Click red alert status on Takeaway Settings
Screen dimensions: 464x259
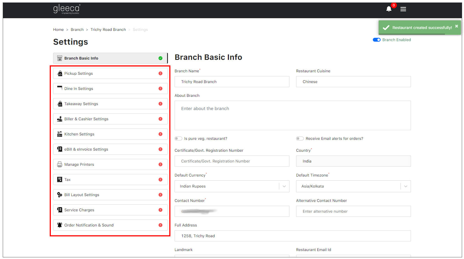pos(160,104)
